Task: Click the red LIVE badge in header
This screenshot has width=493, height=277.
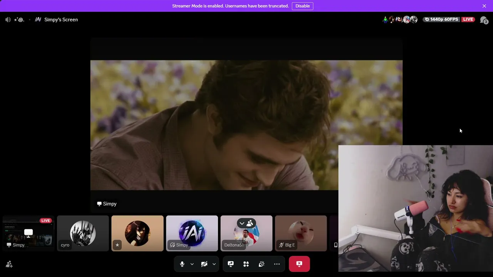Action: pyautogui.click(x=468, y=20)
